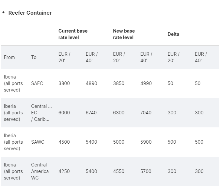Viewport: 220px width, 187px height.
Task: Click the To column header
Action: pyautogui.click(x=34, y=57)
